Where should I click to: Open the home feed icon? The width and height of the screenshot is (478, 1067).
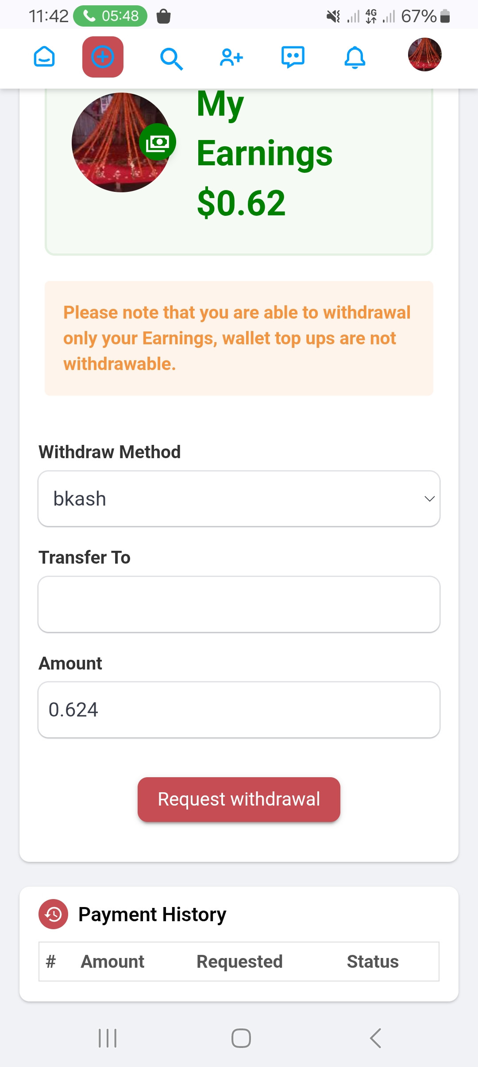click(44, 57)
